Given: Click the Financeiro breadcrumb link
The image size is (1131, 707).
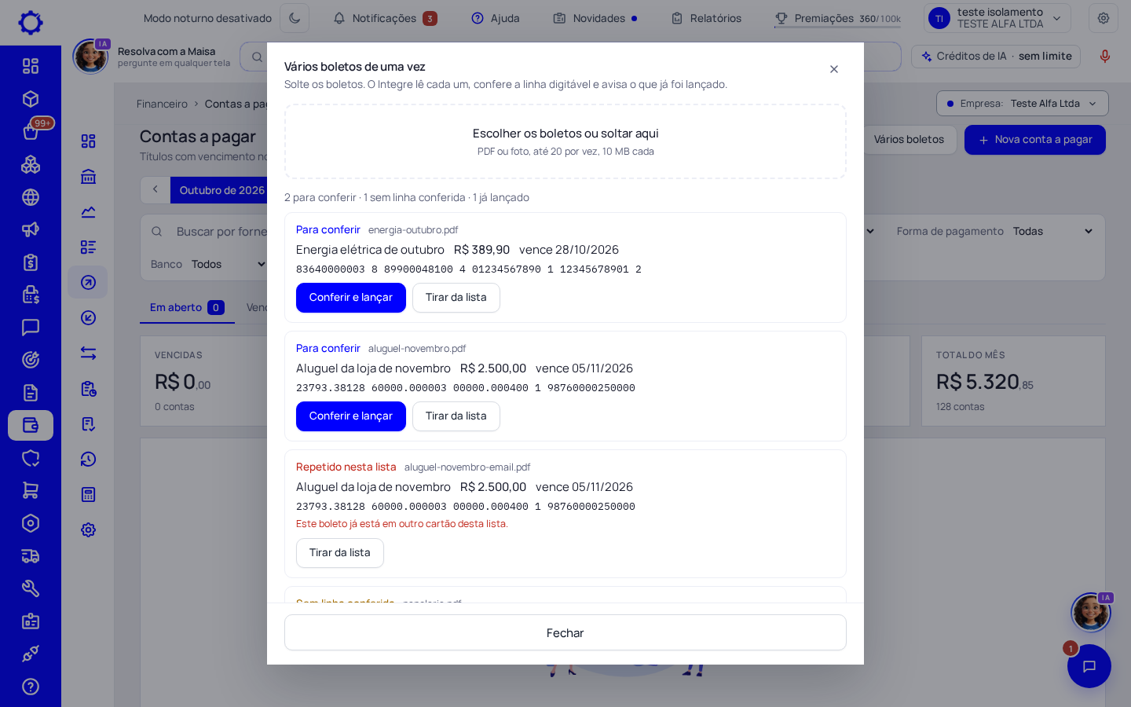Looking at the screenshot, I should [x=162, y=104].
